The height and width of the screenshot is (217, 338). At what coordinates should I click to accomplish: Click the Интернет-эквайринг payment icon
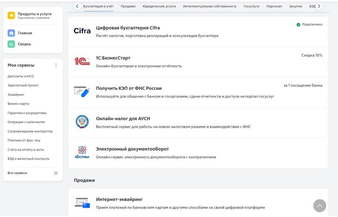click(82, 203)
